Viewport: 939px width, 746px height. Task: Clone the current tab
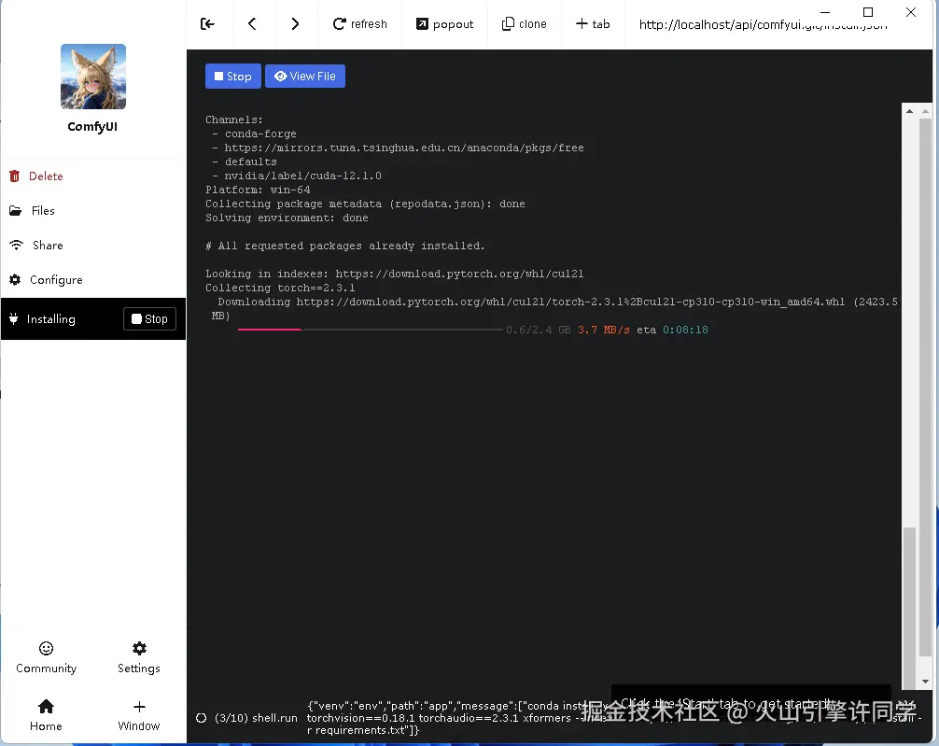tap(524, 24)
